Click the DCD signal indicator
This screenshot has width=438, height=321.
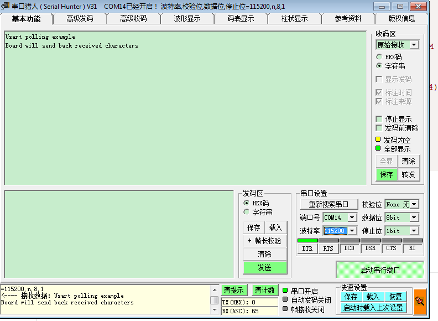pyautogui.click(x=349, y=248)
